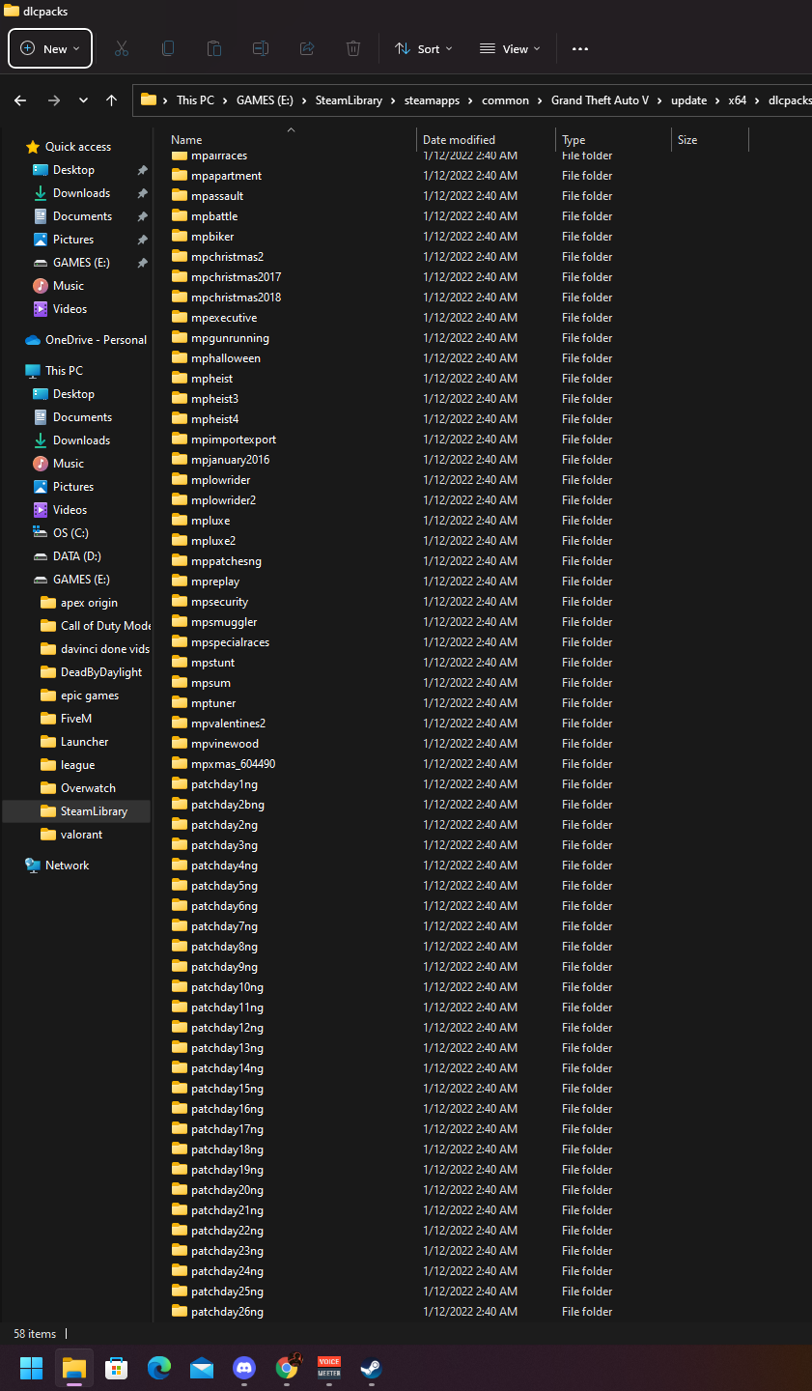The image size is (812, 1391).
Task: Open Steam from the taskbar
Action: click(372, 1368)
